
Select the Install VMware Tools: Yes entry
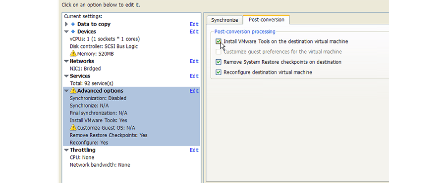tap(99, 120)
